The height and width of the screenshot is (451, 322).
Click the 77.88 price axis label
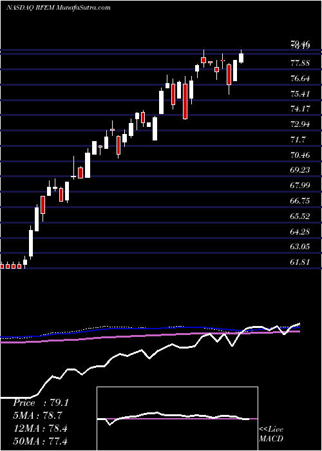click(301, 63)
